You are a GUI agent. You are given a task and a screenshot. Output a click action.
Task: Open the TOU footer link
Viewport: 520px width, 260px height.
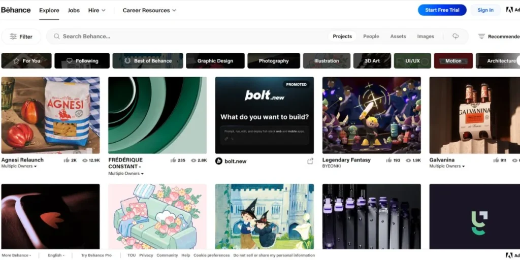[132, 255]
